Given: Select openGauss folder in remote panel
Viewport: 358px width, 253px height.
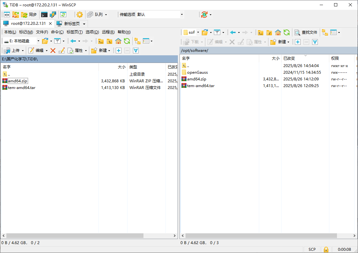Looking at the screenshot, I should pyautogui.click(x=197, y=72).
